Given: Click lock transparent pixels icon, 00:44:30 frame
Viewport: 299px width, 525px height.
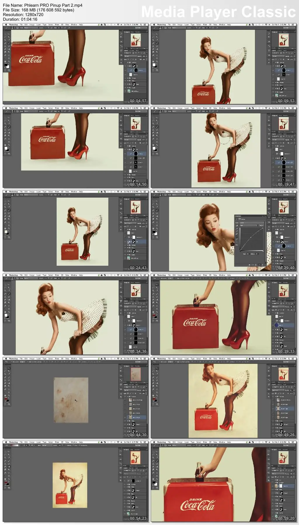Looking at the screenshot, I should tap(128, 393).
